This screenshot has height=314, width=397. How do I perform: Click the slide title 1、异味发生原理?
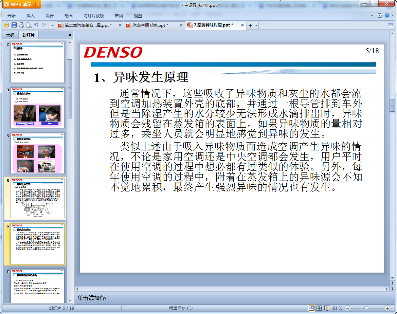click(x=141, y=77)
